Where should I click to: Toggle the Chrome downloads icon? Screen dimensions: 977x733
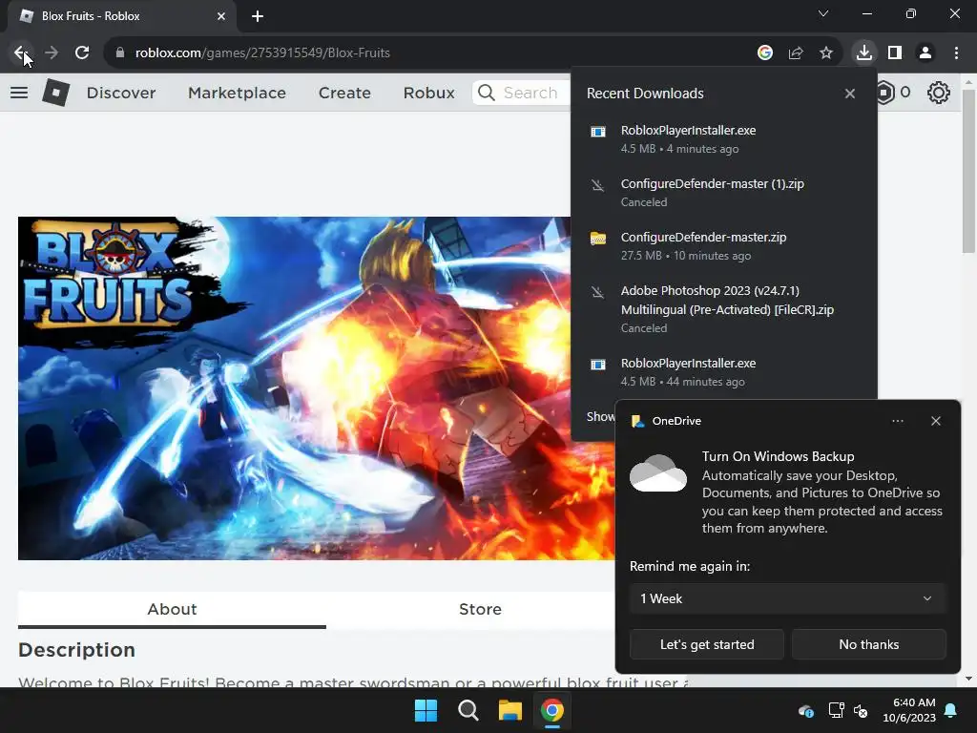[x=864, y=52]
